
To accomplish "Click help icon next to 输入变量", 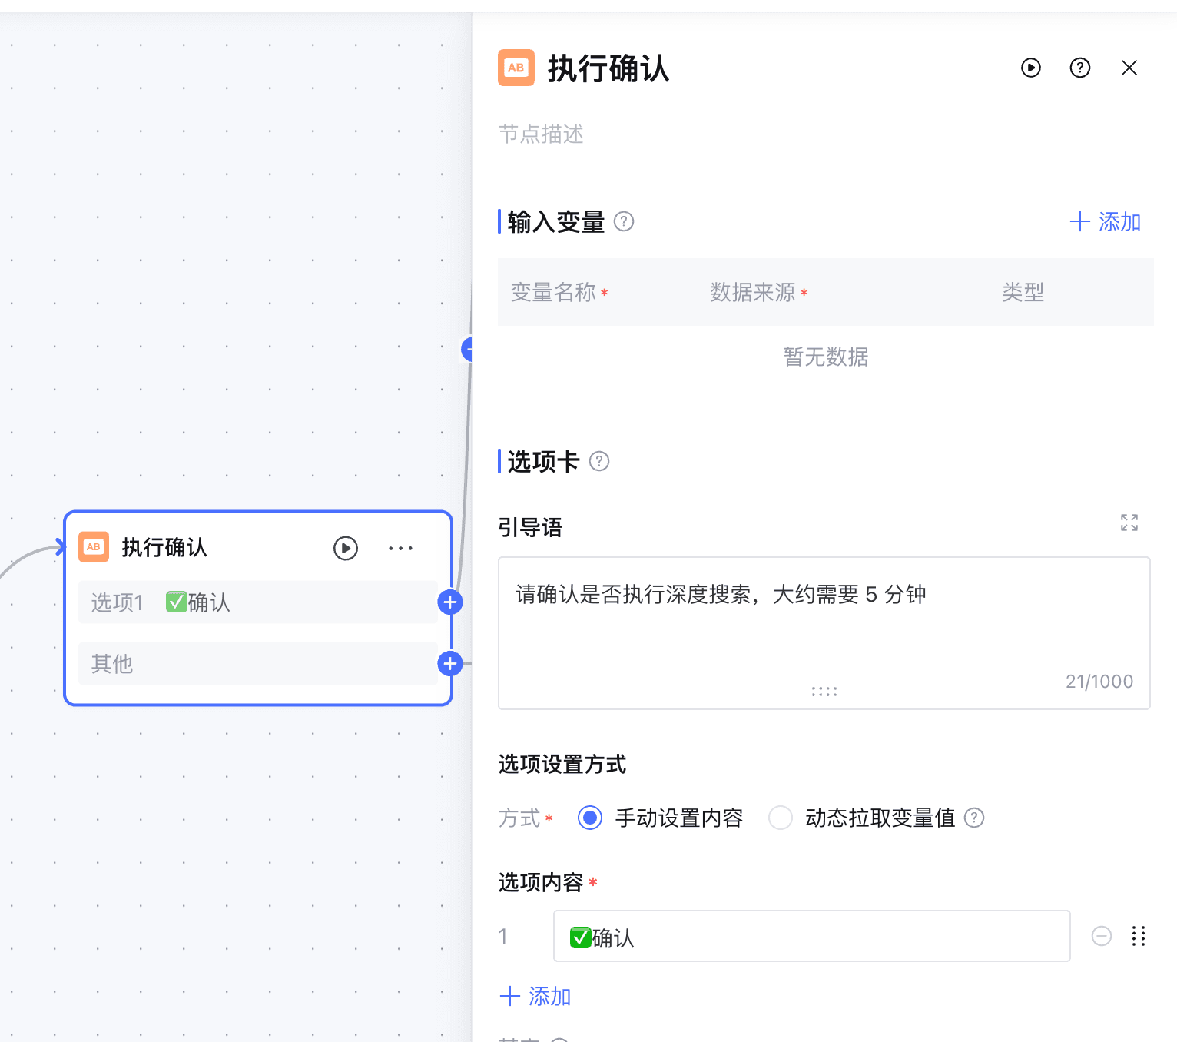I will click(624, 222).
